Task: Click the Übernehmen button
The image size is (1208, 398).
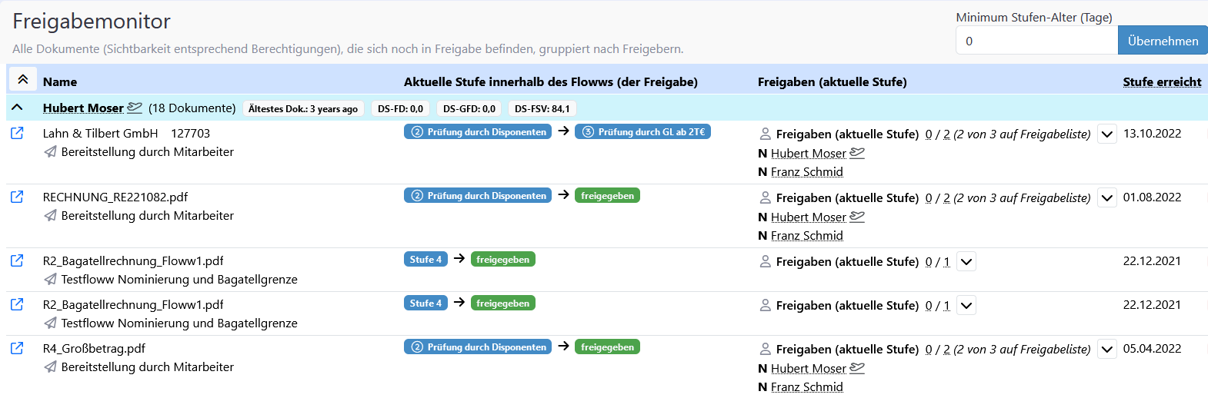Action: (1163, 41)
